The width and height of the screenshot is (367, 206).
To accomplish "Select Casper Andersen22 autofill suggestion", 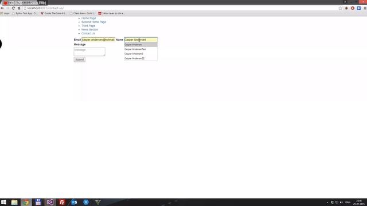I will 140,58.
